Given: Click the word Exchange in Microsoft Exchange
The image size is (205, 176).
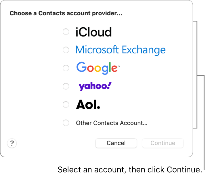Looking at the screenshot, I should (143, 50).
